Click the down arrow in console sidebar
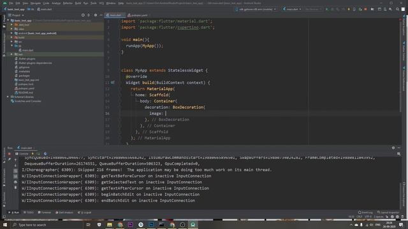This screenshot has height=229, width=408. (x=15, y=165)
